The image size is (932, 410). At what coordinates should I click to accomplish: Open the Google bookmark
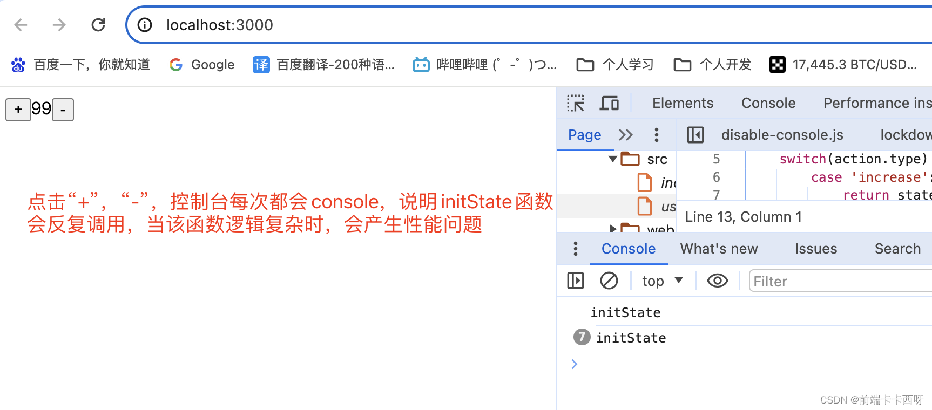click(x=202, y=65)
